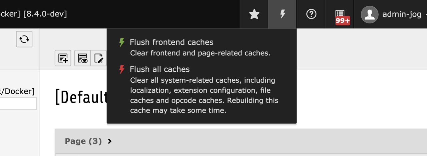Open the bookmarks star icon
This screenshot has width=427, height=156.
point(254,14)
